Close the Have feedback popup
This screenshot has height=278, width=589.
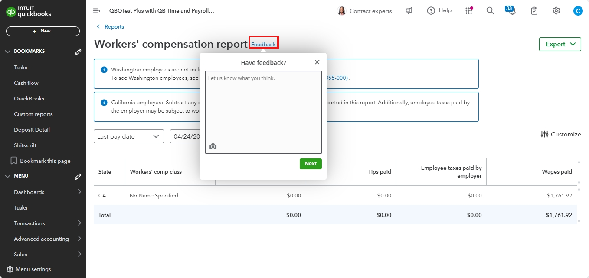coord(317,62)
